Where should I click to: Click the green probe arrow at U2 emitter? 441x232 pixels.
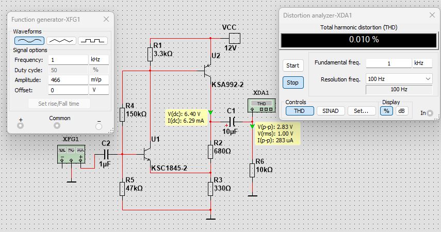click(210, 112)
